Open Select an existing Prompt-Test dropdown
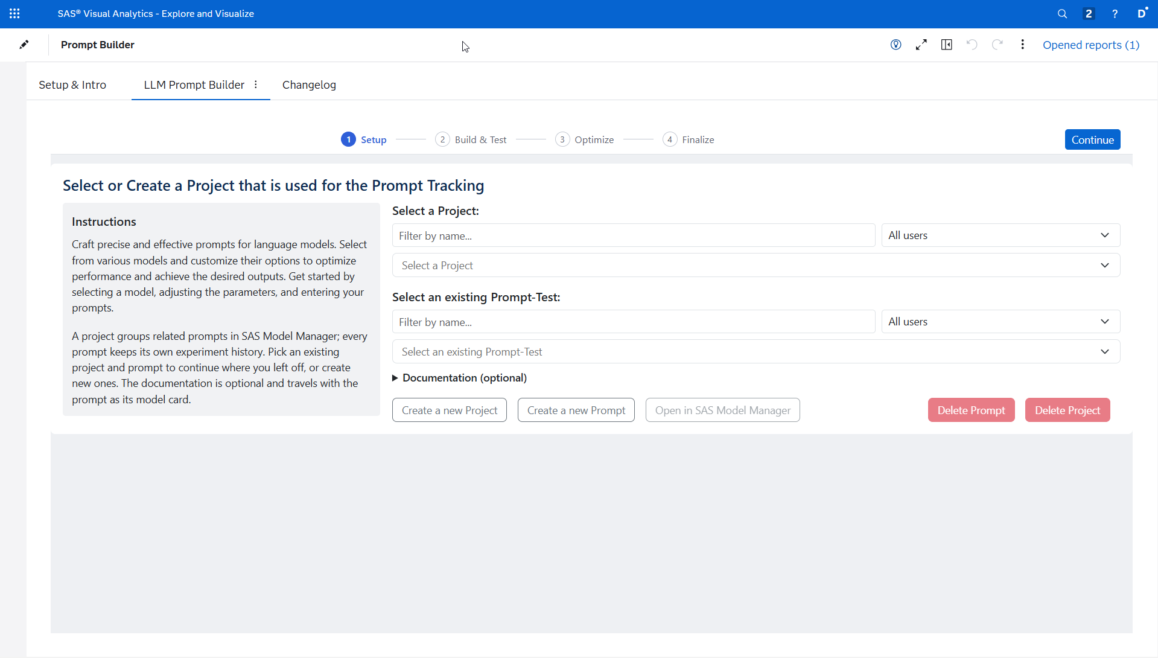The image size is (1158, 658). click(756, 351)
